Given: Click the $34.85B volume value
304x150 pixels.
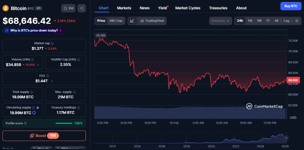Looking at the screenshot, I should click(x=13, y=65).
